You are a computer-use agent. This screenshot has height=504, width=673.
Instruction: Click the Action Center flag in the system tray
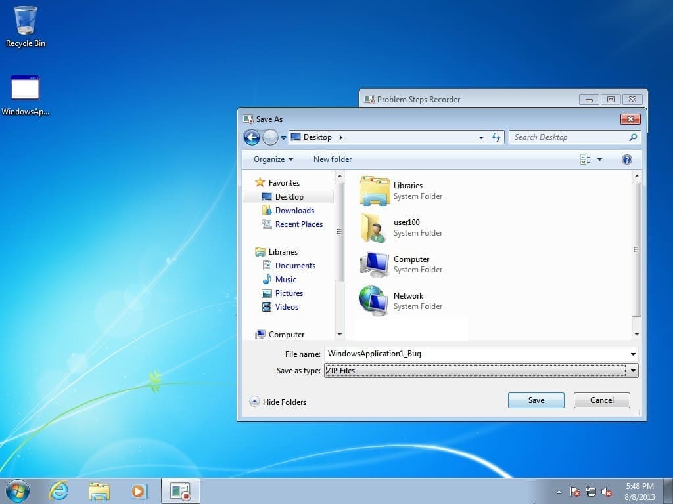pos(574,491)
